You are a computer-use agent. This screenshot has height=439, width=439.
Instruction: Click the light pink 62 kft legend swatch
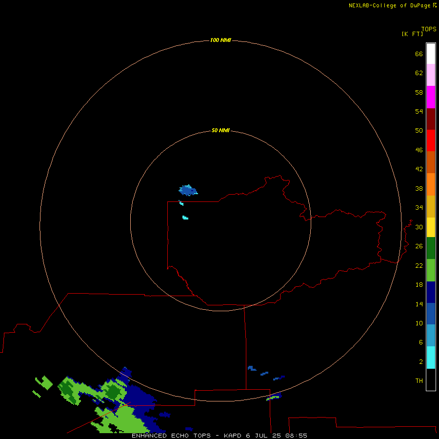tap(431, 75)
